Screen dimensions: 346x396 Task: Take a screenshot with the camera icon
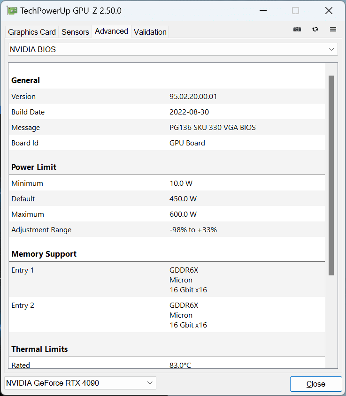coord(297,29)
